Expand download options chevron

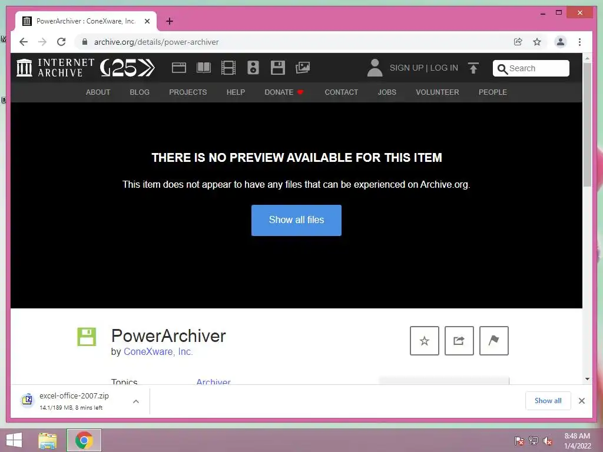pos(136,401)
